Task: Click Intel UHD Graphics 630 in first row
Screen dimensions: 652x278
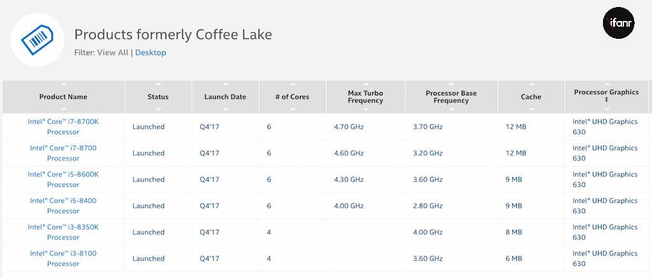Action: tap(604, 127)
